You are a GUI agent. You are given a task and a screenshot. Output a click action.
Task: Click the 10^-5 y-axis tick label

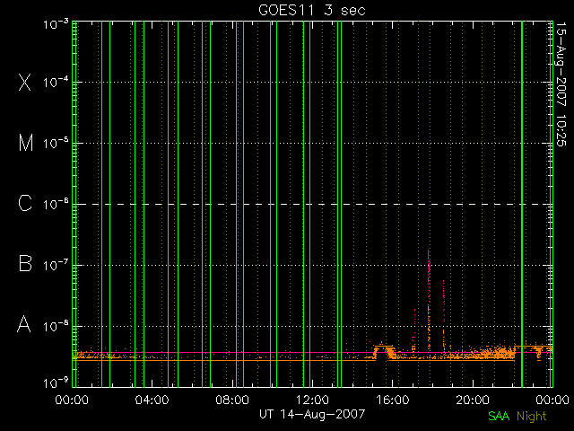click(x=56, y=143)
